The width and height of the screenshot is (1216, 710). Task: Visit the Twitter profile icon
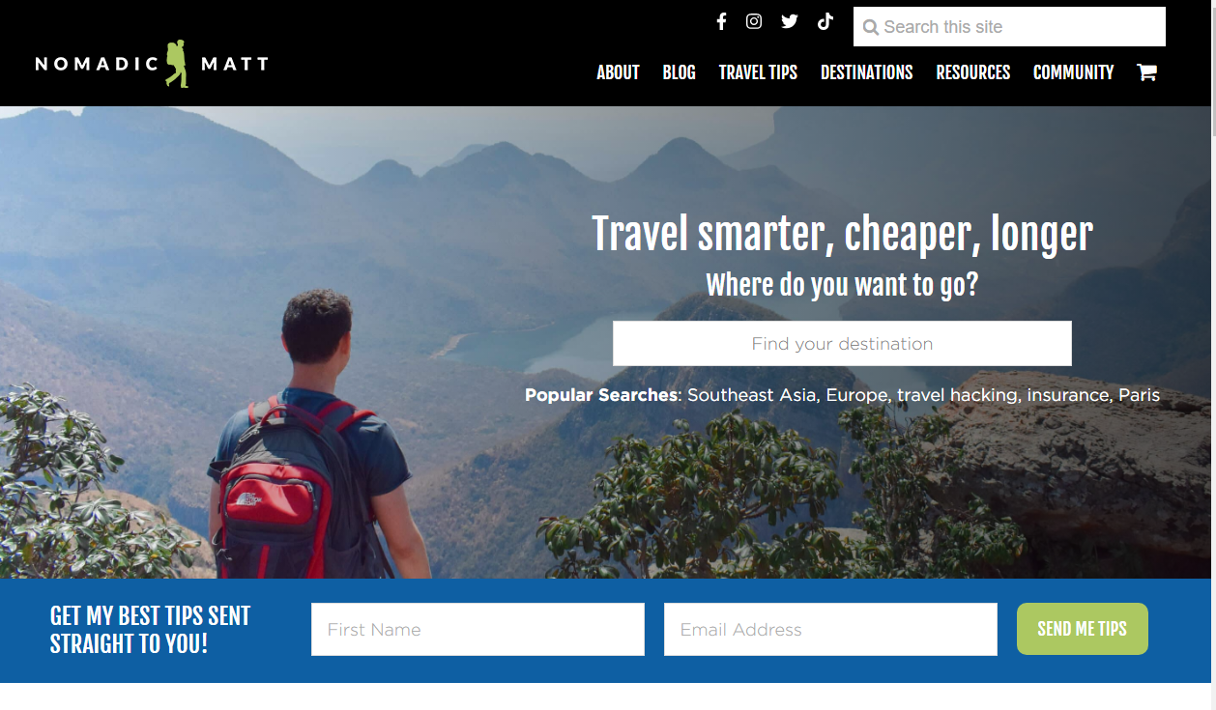(x=790, y=21)
